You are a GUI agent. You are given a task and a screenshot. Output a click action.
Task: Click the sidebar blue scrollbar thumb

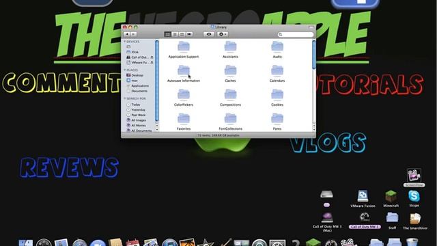(x=157, y=81)
